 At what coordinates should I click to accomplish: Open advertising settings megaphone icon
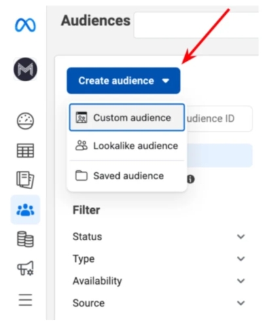pyautogui.click(x=26, y=268)
